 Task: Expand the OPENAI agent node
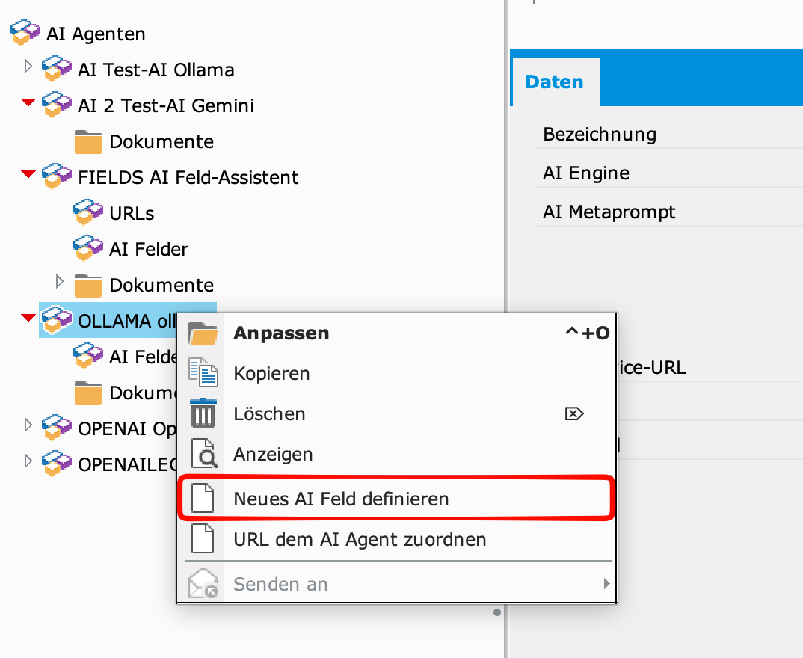tap(28, 425)
